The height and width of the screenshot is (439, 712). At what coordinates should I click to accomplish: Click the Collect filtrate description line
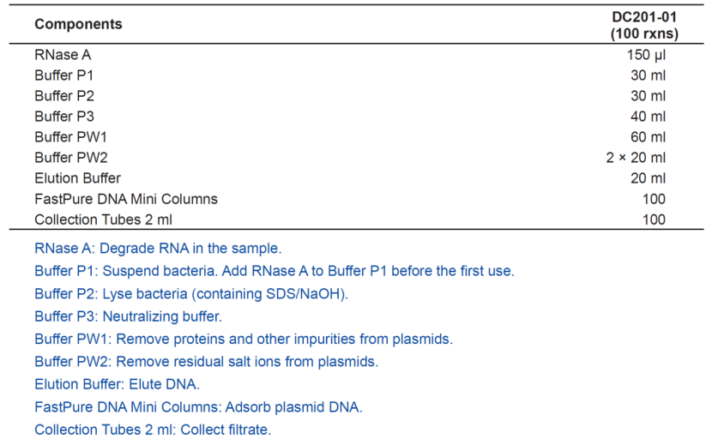tap(153, 430)
